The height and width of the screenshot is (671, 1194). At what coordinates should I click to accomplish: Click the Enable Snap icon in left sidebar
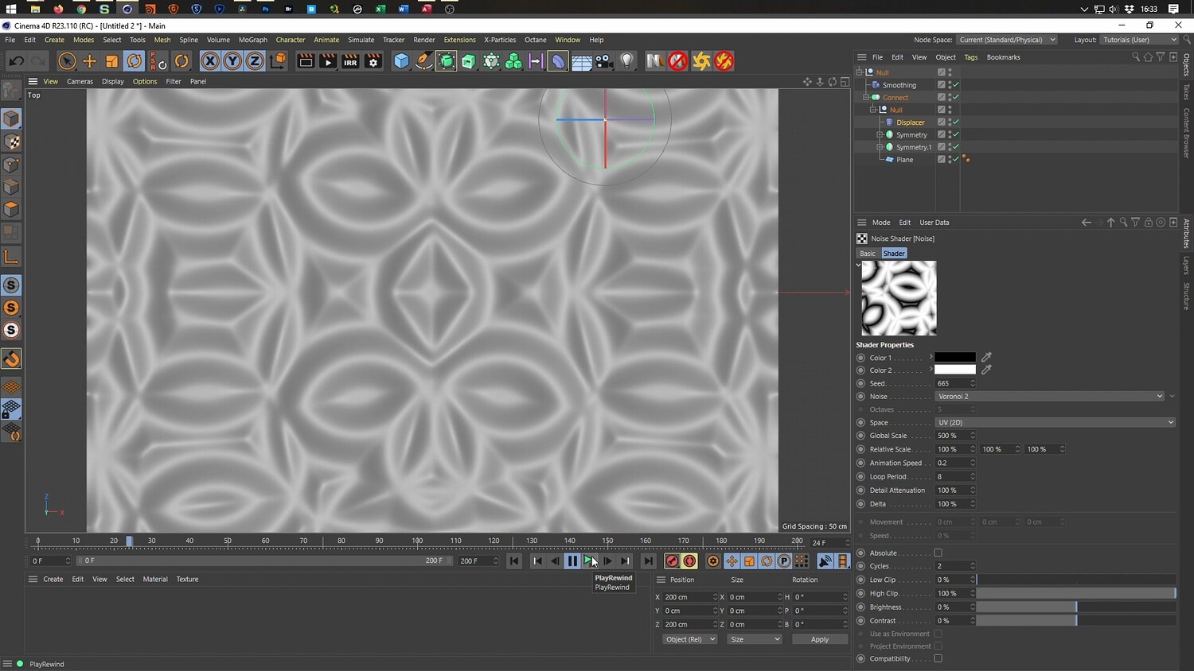tap(11, 359)
